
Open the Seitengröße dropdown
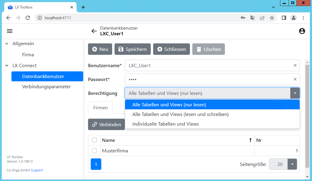tap(292, 164)
